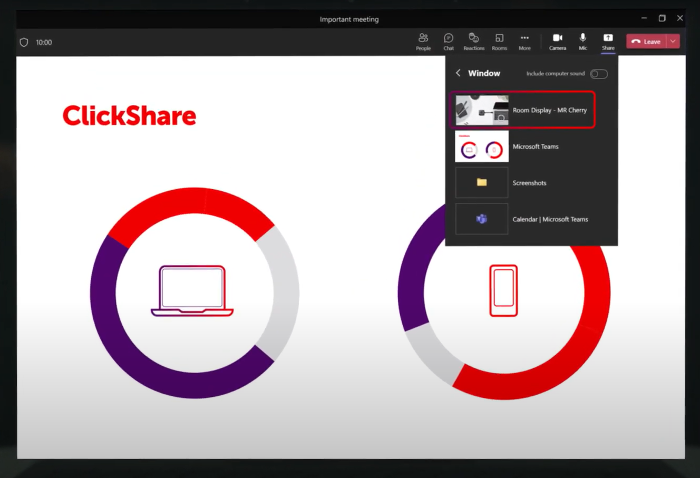
Task: Toggle the Camera button
Action: 558,42
